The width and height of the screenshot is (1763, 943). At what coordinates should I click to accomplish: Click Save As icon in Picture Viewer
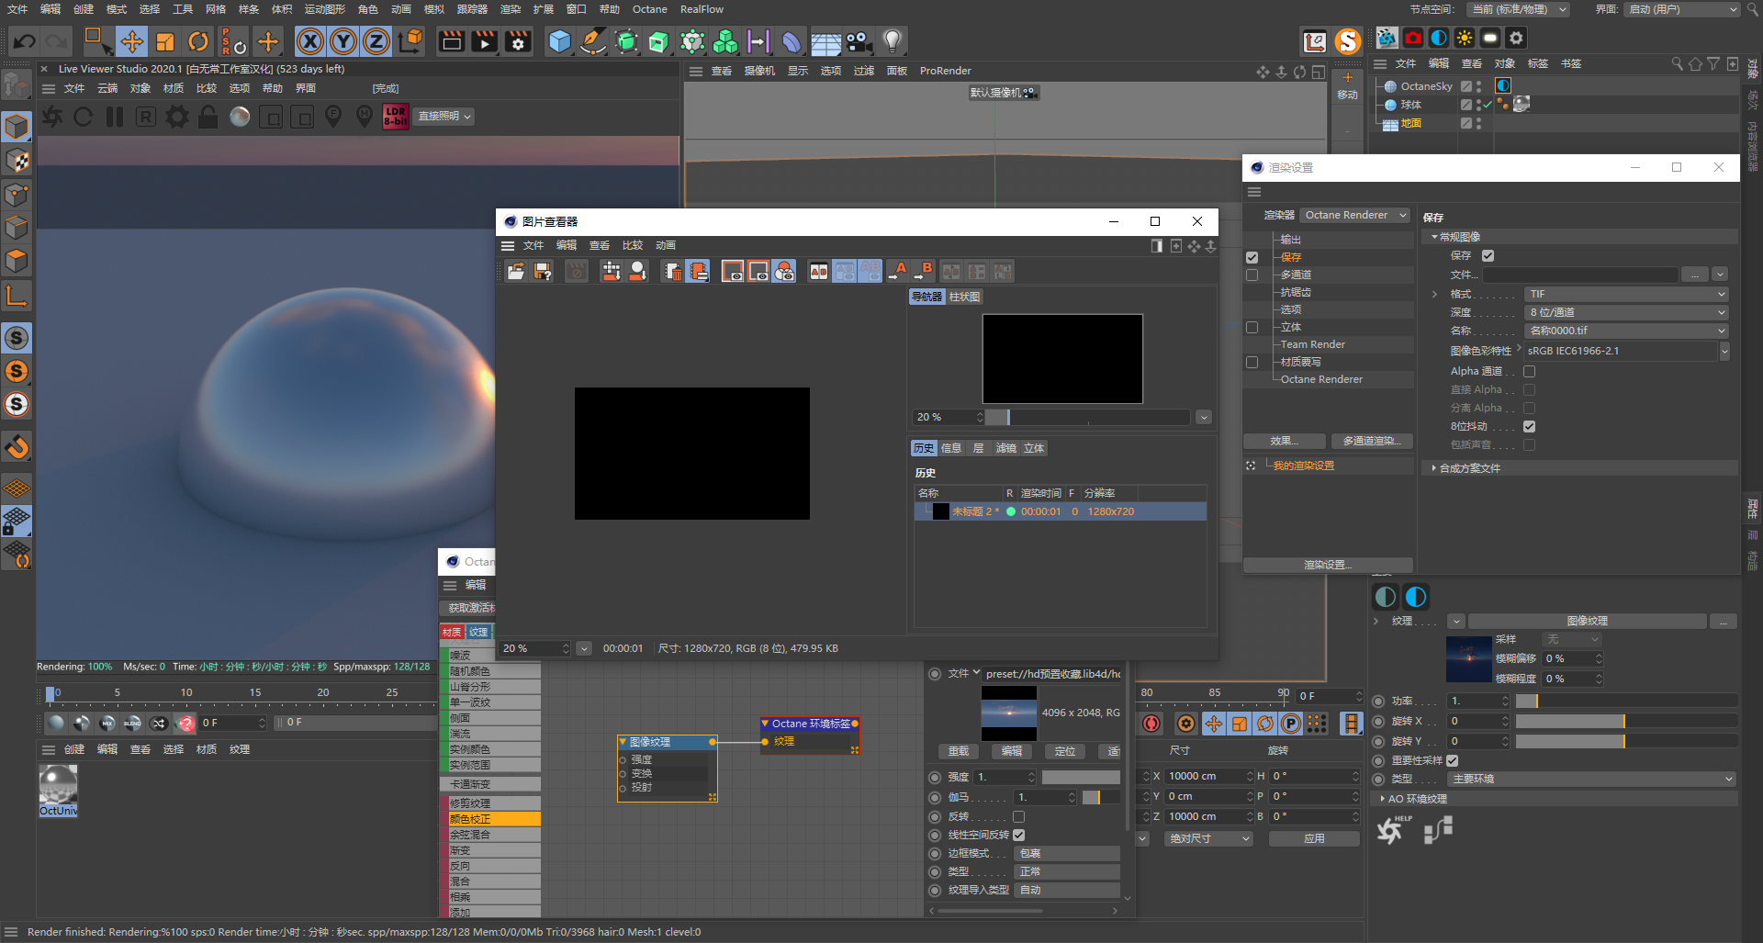543,271
